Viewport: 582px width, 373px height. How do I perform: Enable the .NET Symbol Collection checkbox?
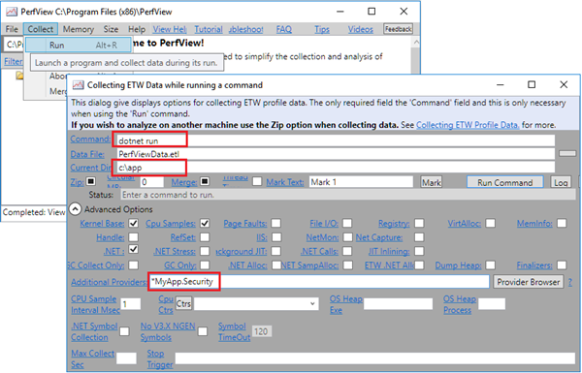click(x=124, y=331)
